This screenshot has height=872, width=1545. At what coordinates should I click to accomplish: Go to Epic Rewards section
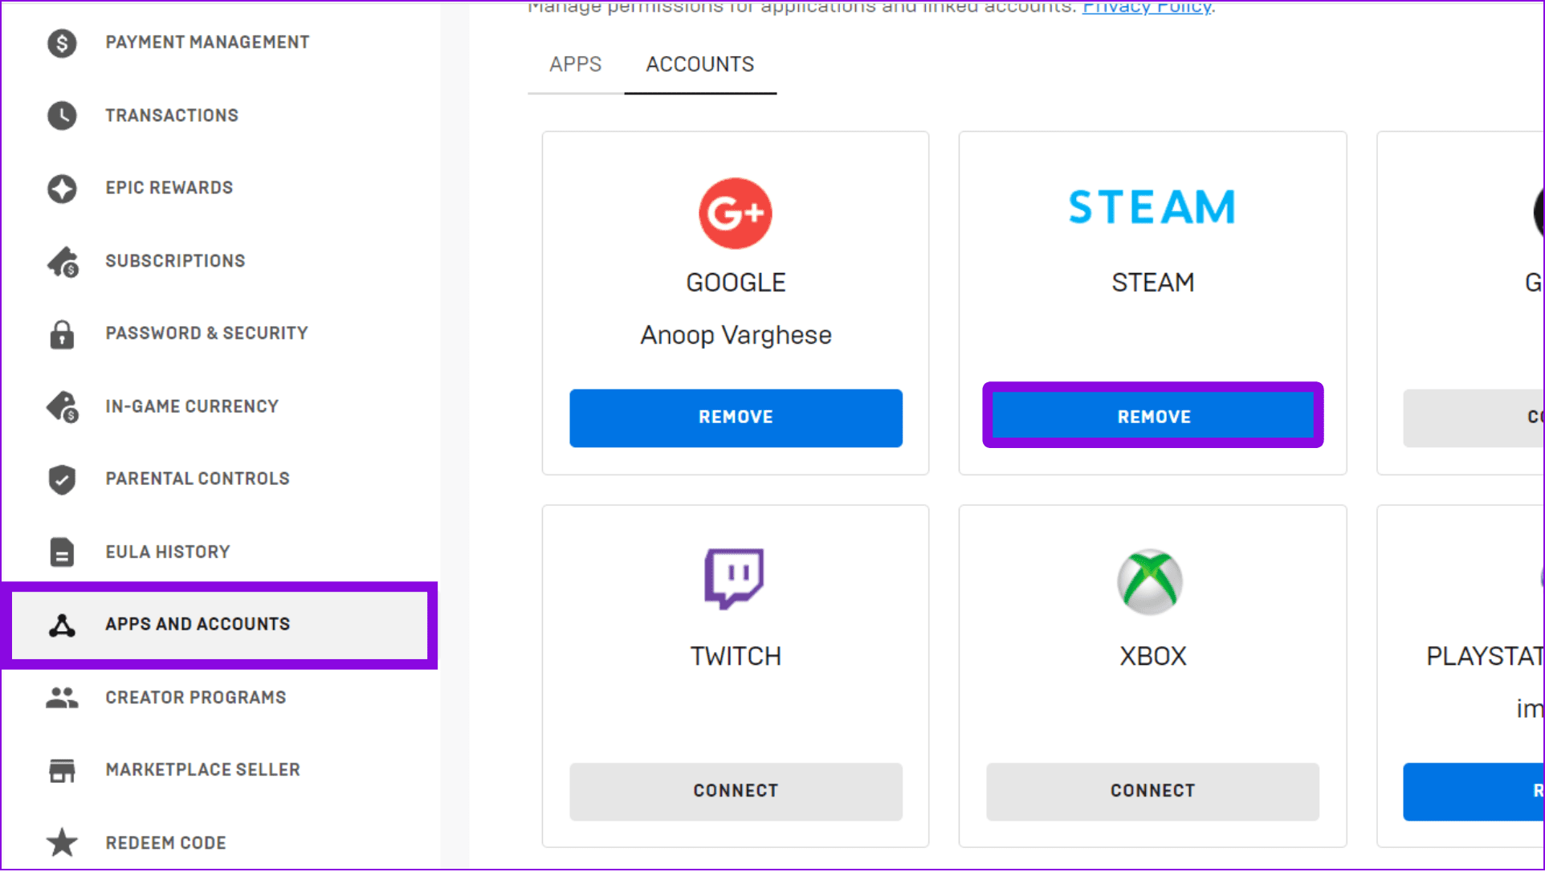point(169,188)
